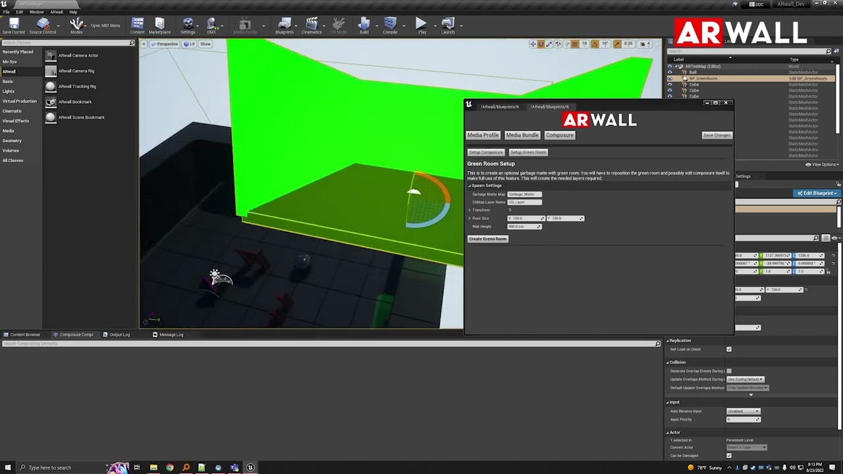Open Source Control dropdown arrow

tap(57, 26)
